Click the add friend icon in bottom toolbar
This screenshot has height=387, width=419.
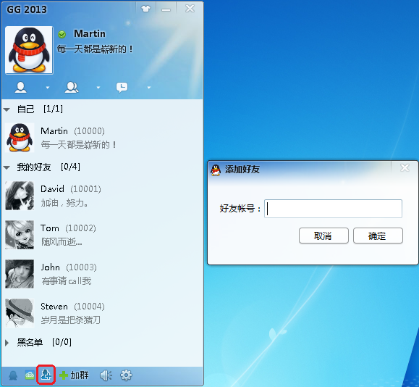(x=46, y=375)
